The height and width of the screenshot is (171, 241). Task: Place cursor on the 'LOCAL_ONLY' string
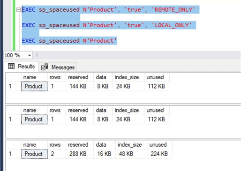[x=172, y=25]
